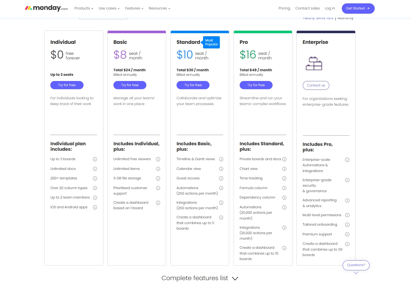Expand the Use cases menu
Screen dimensions: 411x285
pos(109,8)
